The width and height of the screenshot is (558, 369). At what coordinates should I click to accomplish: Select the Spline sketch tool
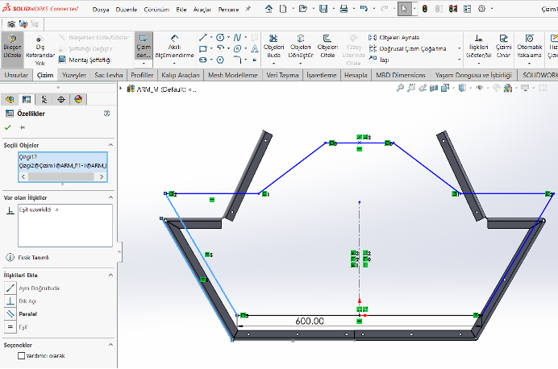coord(237,37)
